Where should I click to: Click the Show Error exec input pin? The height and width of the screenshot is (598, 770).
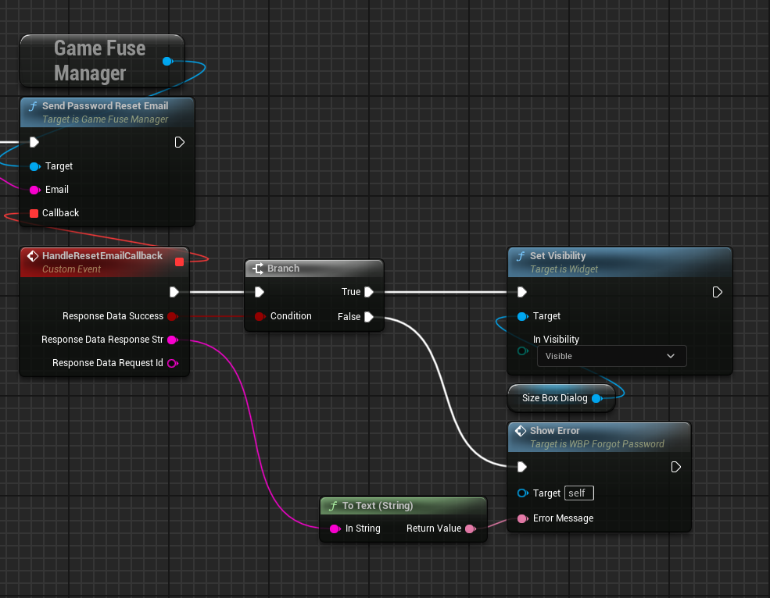pyautogui.click(x=522, y=467)
